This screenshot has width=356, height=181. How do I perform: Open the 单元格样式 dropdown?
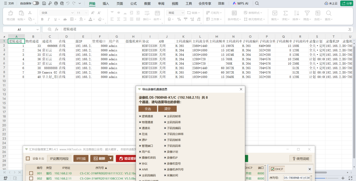point(254,19)
